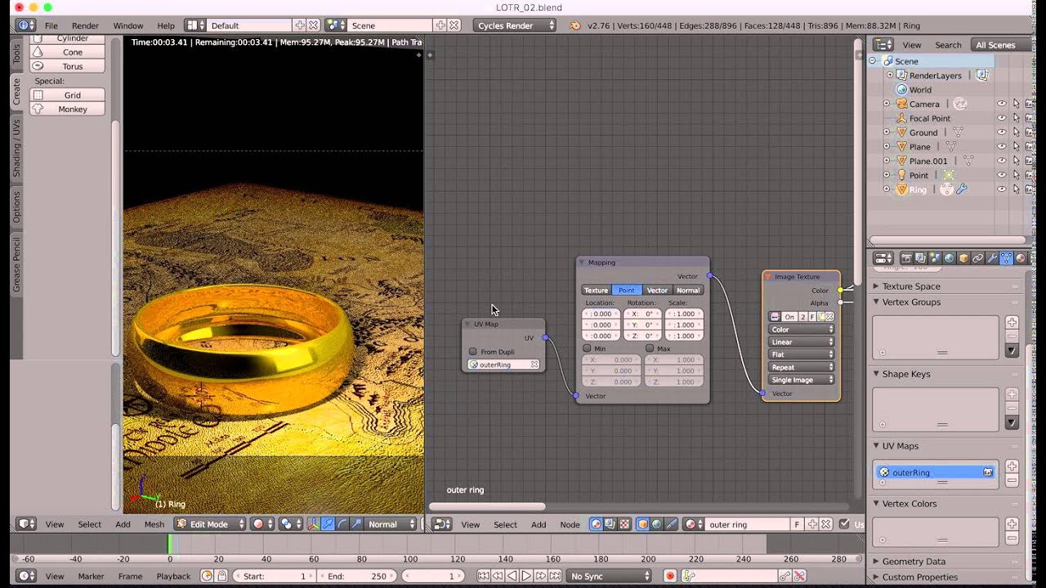
Task: Select object shader source cube icon
Action: (642, 524)
